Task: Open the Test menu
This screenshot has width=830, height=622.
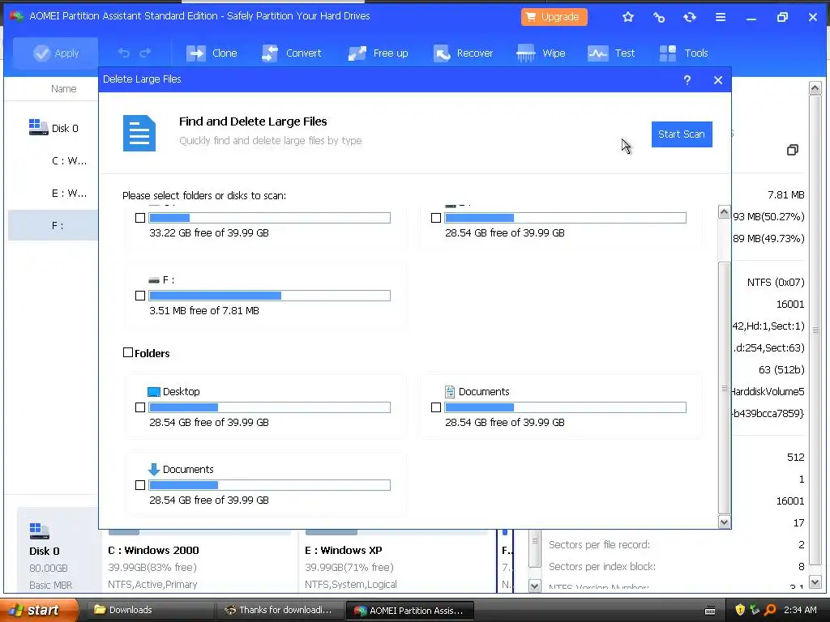Action: 611,53
